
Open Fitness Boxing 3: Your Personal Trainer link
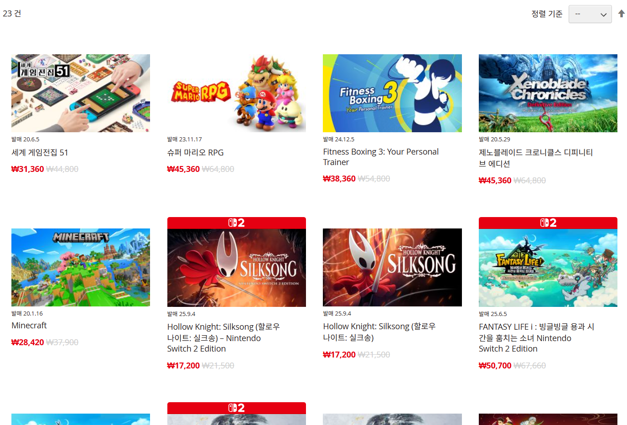tap(380, 157)
